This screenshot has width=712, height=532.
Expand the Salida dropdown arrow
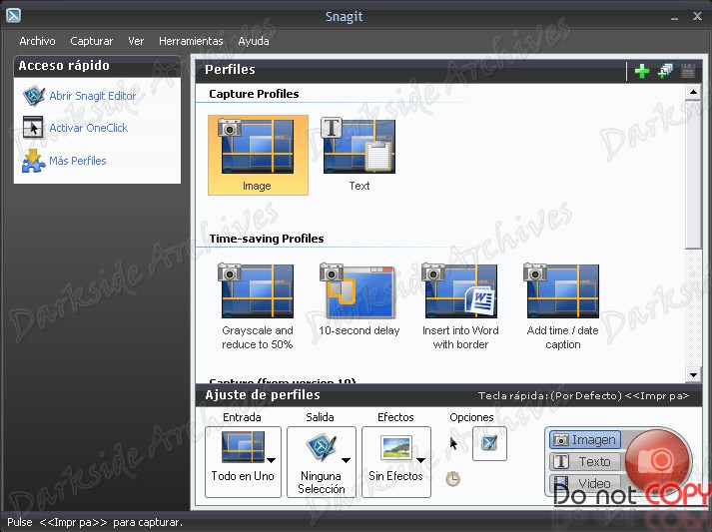(346, 460)
